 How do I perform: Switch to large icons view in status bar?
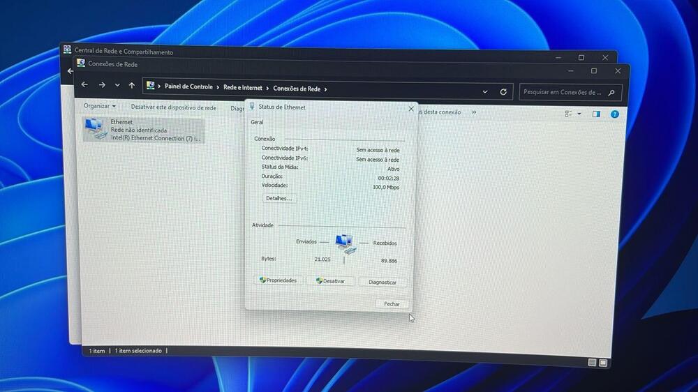coord(603,363)
